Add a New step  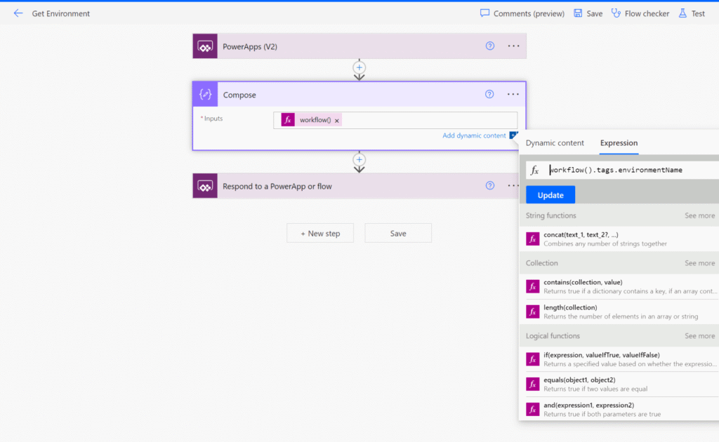(x=320, y=233)
